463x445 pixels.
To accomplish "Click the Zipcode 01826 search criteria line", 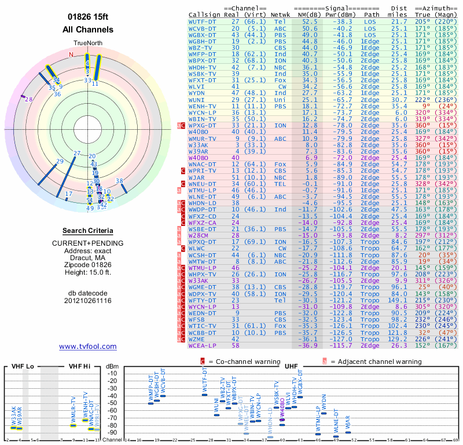I will [x=88, y=265].
